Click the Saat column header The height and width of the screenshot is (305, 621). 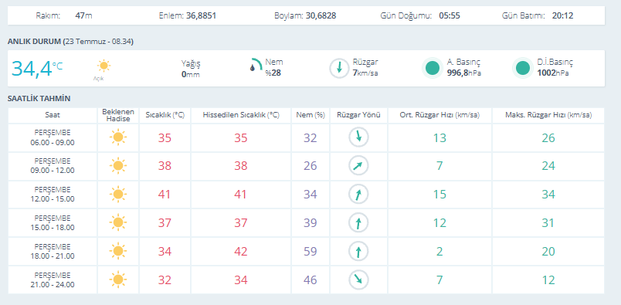click(x=53, y=115)
